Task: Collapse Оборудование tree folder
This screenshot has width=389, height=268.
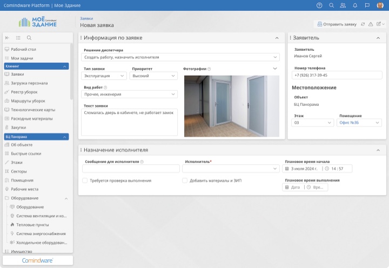Action: pos(66,198)
